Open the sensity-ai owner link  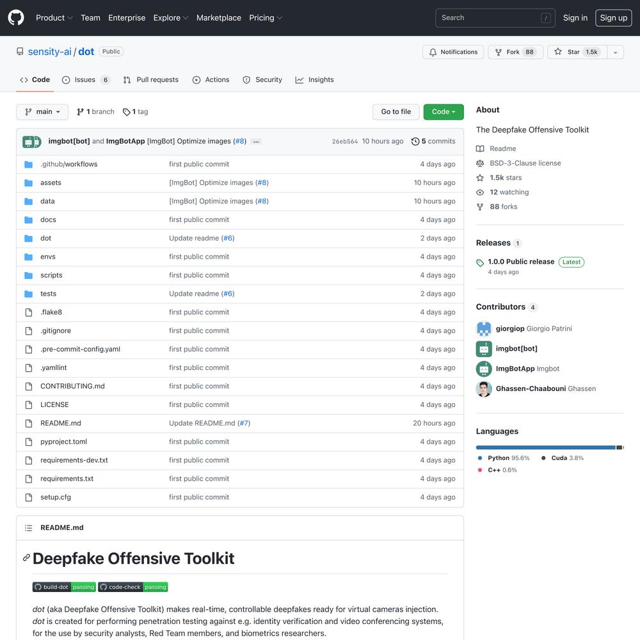[50, 52]
